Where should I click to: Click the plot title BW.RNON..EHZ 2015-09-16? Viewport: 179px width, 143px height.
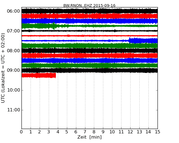coord(89,5)
